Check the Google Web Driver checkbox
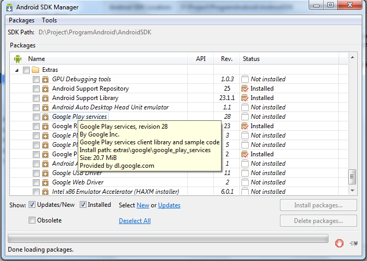This screenshot has height=261, width=367. pyautogui.click(x=36, y=183)
